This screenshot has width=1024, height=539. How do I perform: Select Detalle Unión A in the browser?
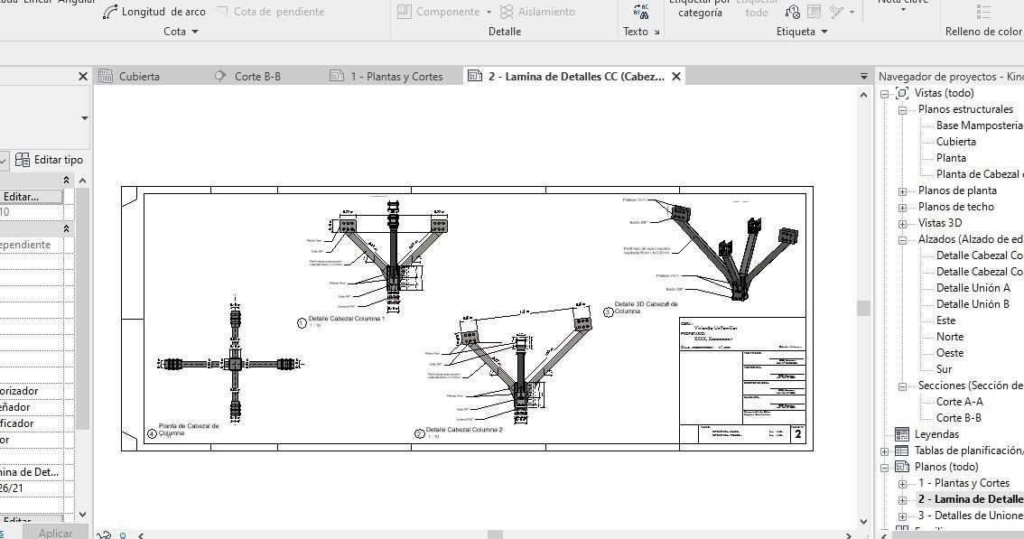973,288
